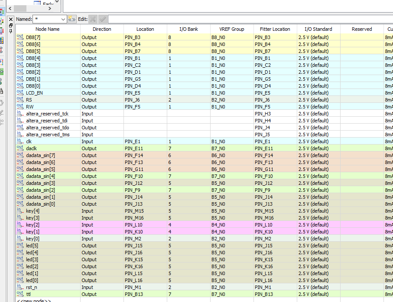Click the VREF Group cell of rst_n row
393x302 pixels.
point(232,287)
